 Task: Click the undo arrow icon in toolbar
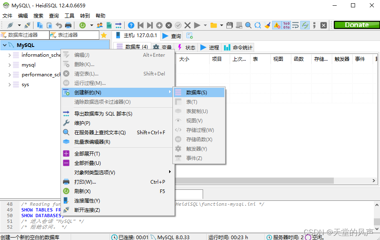coord(58,25)
